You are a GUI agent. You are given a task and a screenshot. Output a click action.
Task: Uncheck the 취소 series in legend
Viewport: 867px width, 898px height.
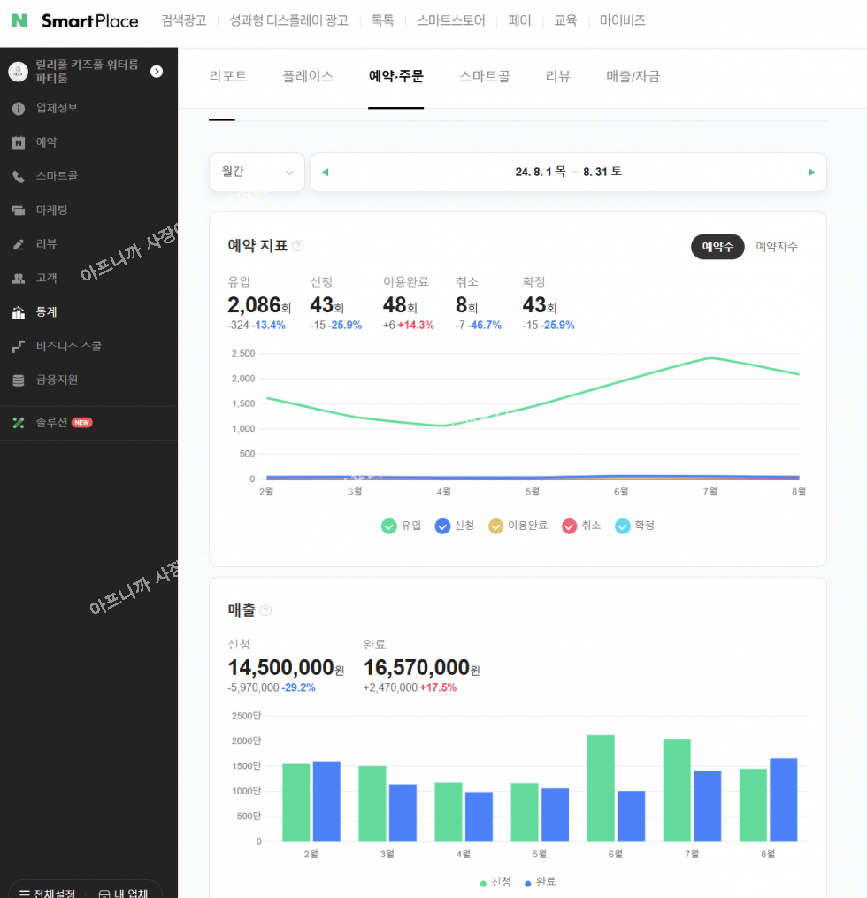pyautogui.click(x=570, y=526)
